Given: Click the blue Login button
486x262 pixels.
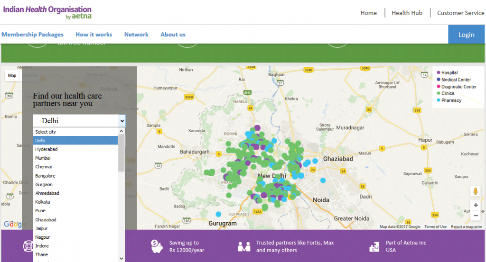Looking at the screenshot, I should click(x=467, y=34).
